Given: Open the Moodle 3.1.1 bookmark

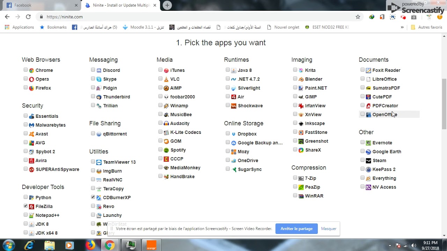Looking at the screenshot, I should [x=144, y=27].
